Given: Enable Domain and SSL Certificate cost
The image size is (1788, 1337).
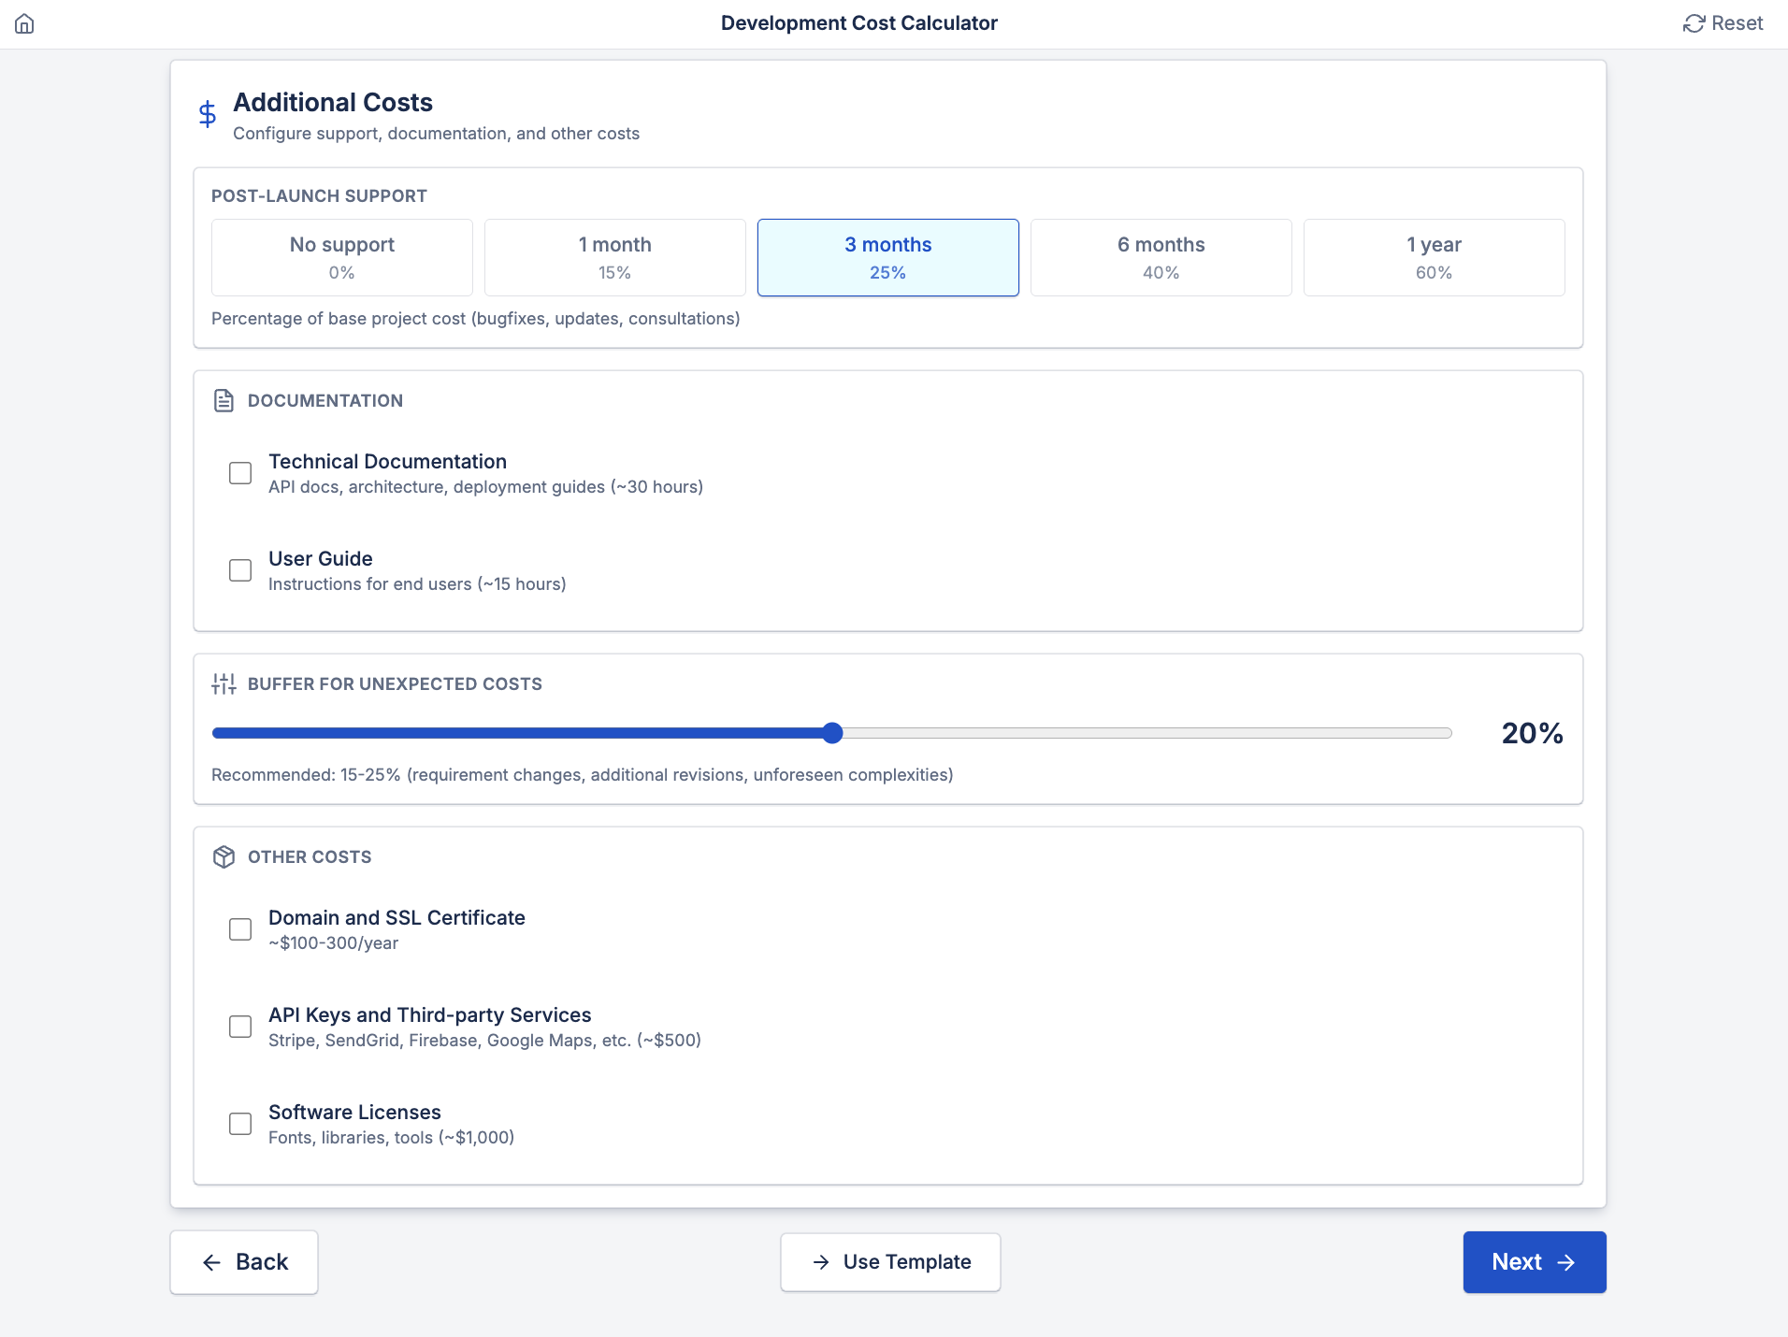Looking at the screenshot, I should (x=240, y=928).
